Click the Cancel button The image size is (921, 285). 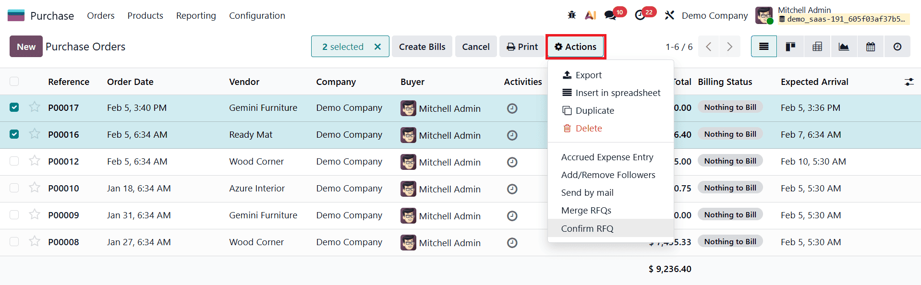pos(476,47)
